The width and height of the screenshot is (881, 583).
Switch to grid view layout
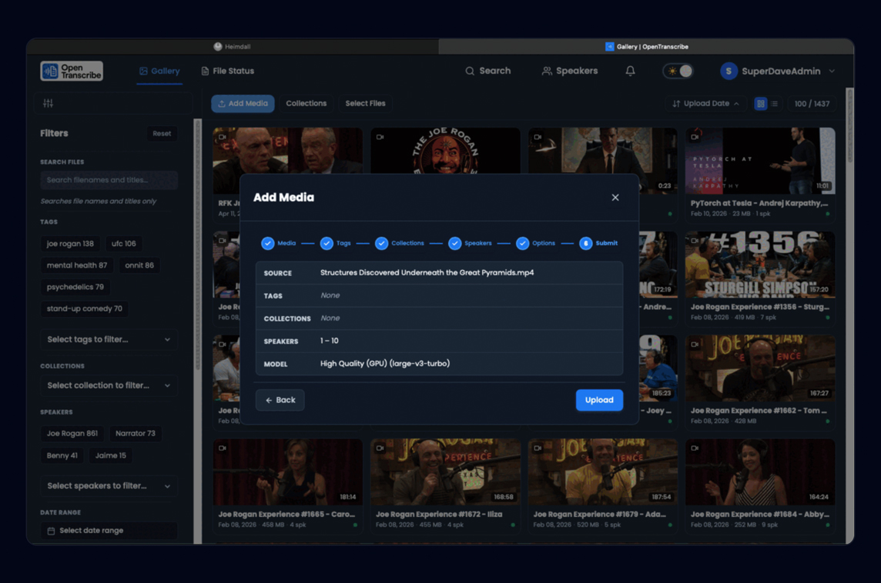pos(760,104)
